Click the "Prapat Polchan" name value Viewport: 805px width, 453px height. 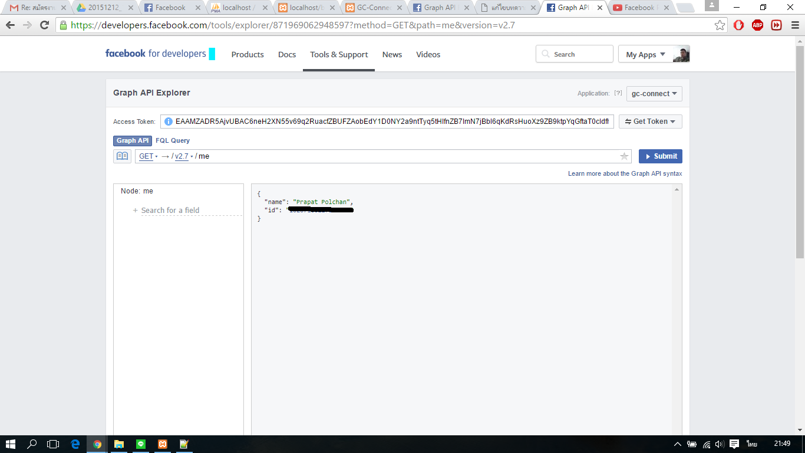321,202
